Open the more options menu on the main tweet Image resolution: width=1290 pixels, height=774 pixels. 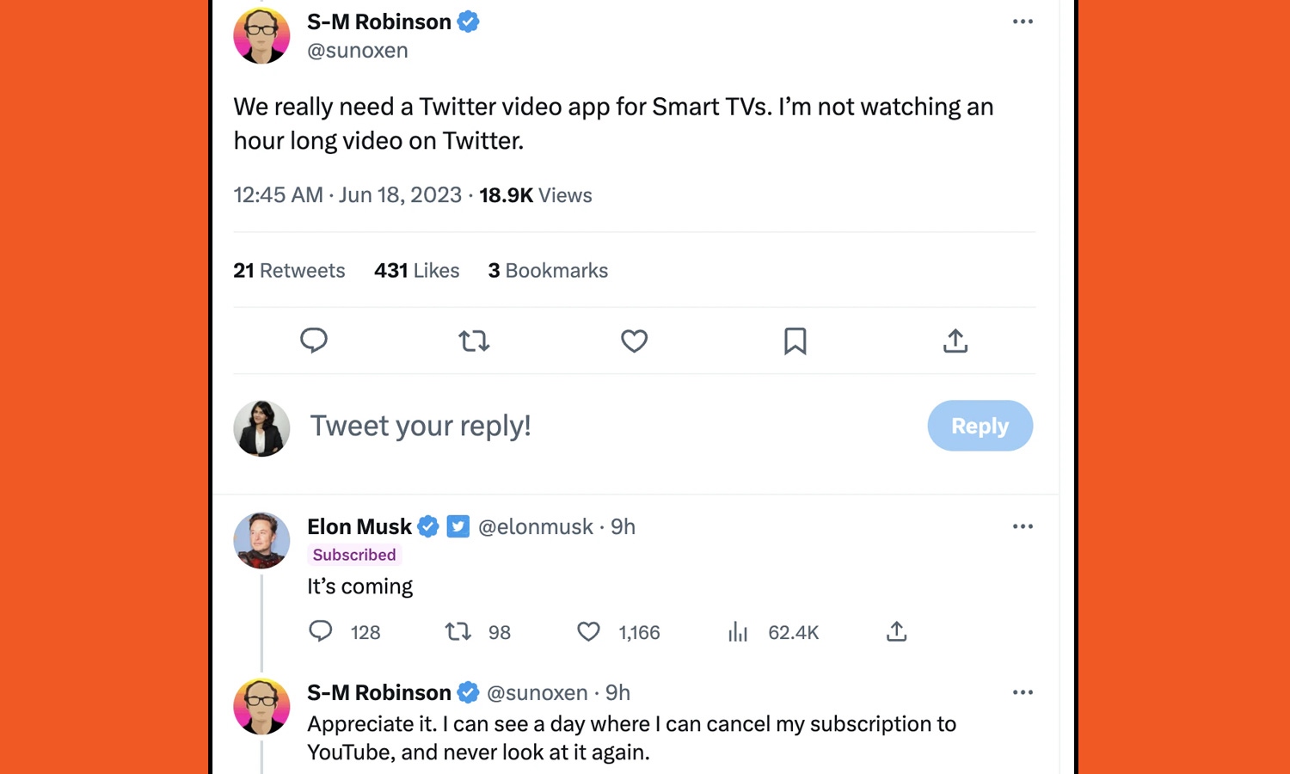click(1023, 21)
